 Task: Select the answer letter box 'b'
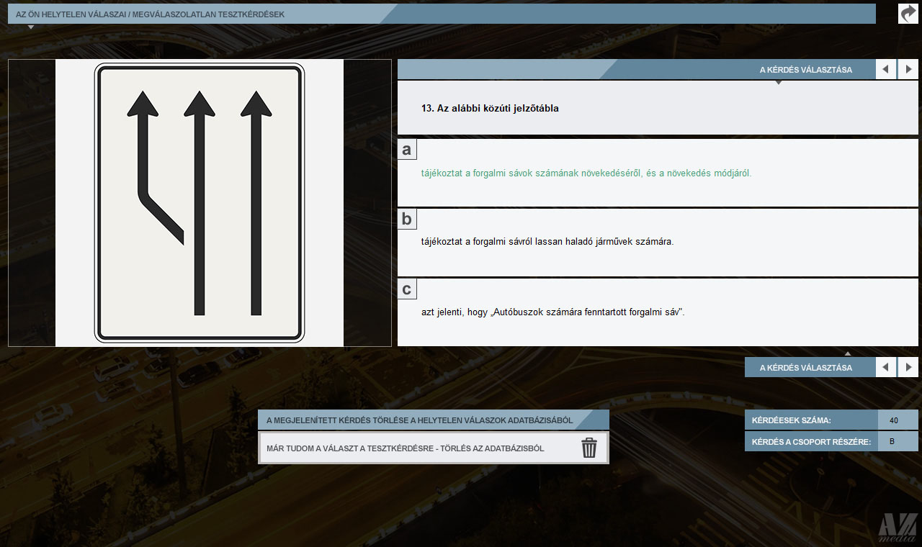pos(407,220)
